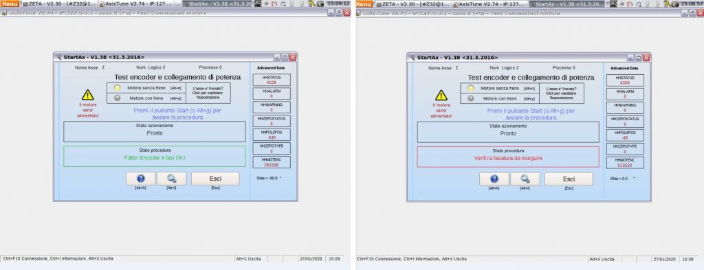Open the gears settings button below 'Verifica fasatura da eseguire'

[x=525, y=179]
